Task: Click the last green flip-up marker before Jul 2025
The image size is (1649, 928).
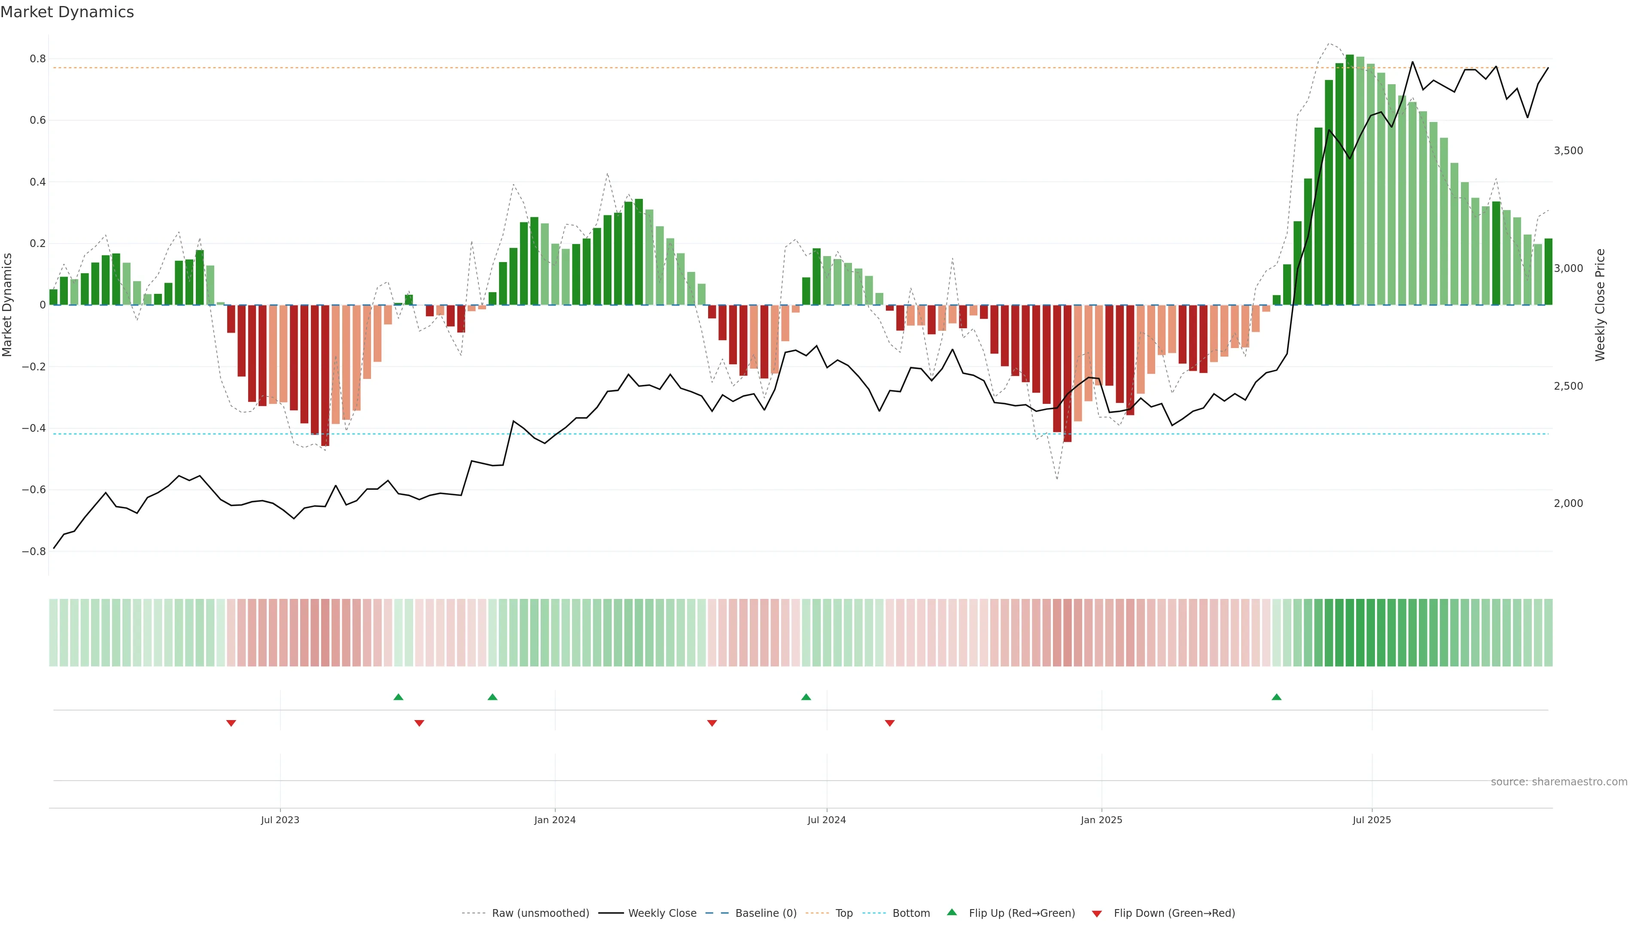Action: (1276, 697)
